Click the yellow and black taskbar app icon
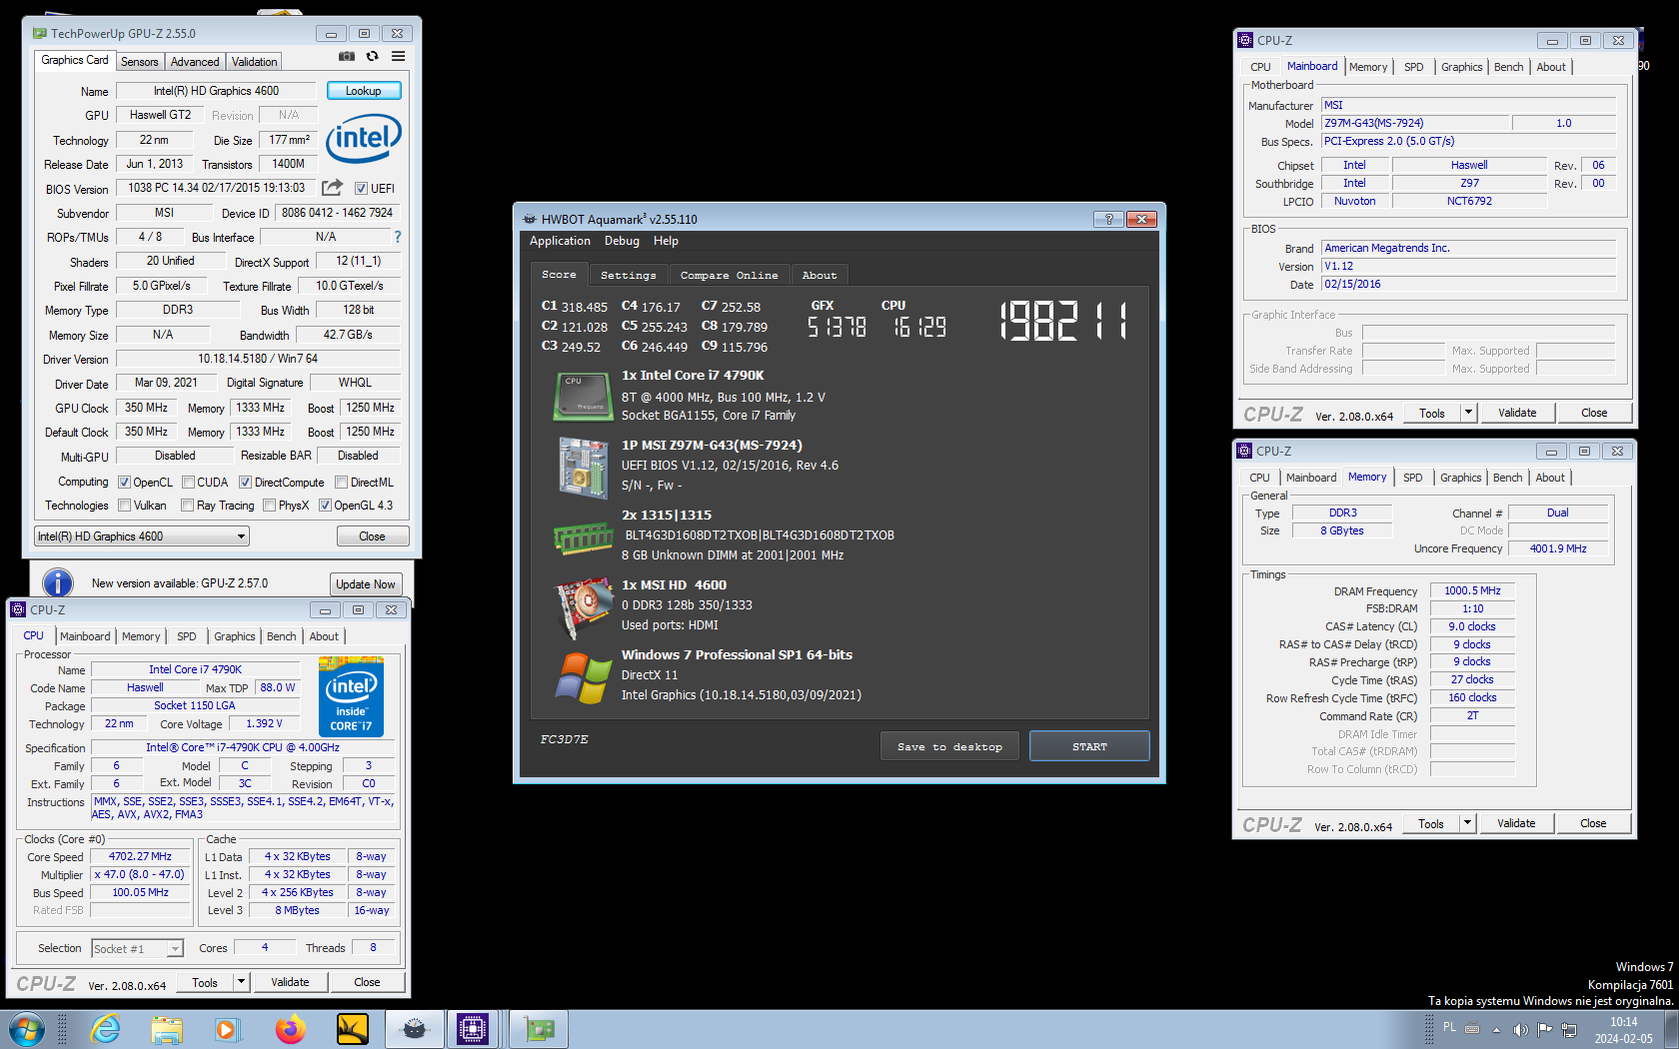Viewport: 1679px width, 1049px height. click(353, 1029)
